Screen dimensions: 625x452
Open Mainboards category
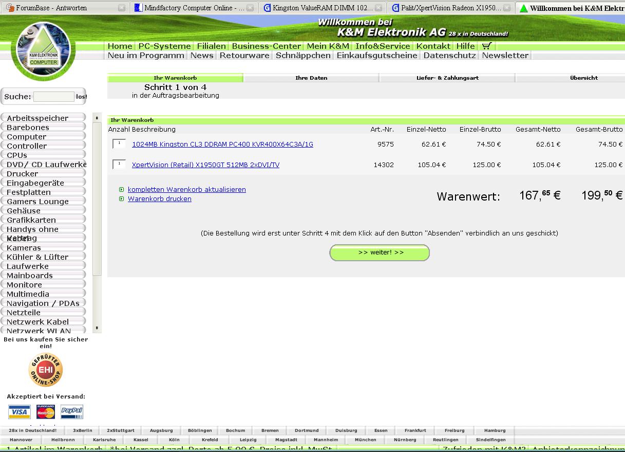pyautogui.click(x=43, y=276)
